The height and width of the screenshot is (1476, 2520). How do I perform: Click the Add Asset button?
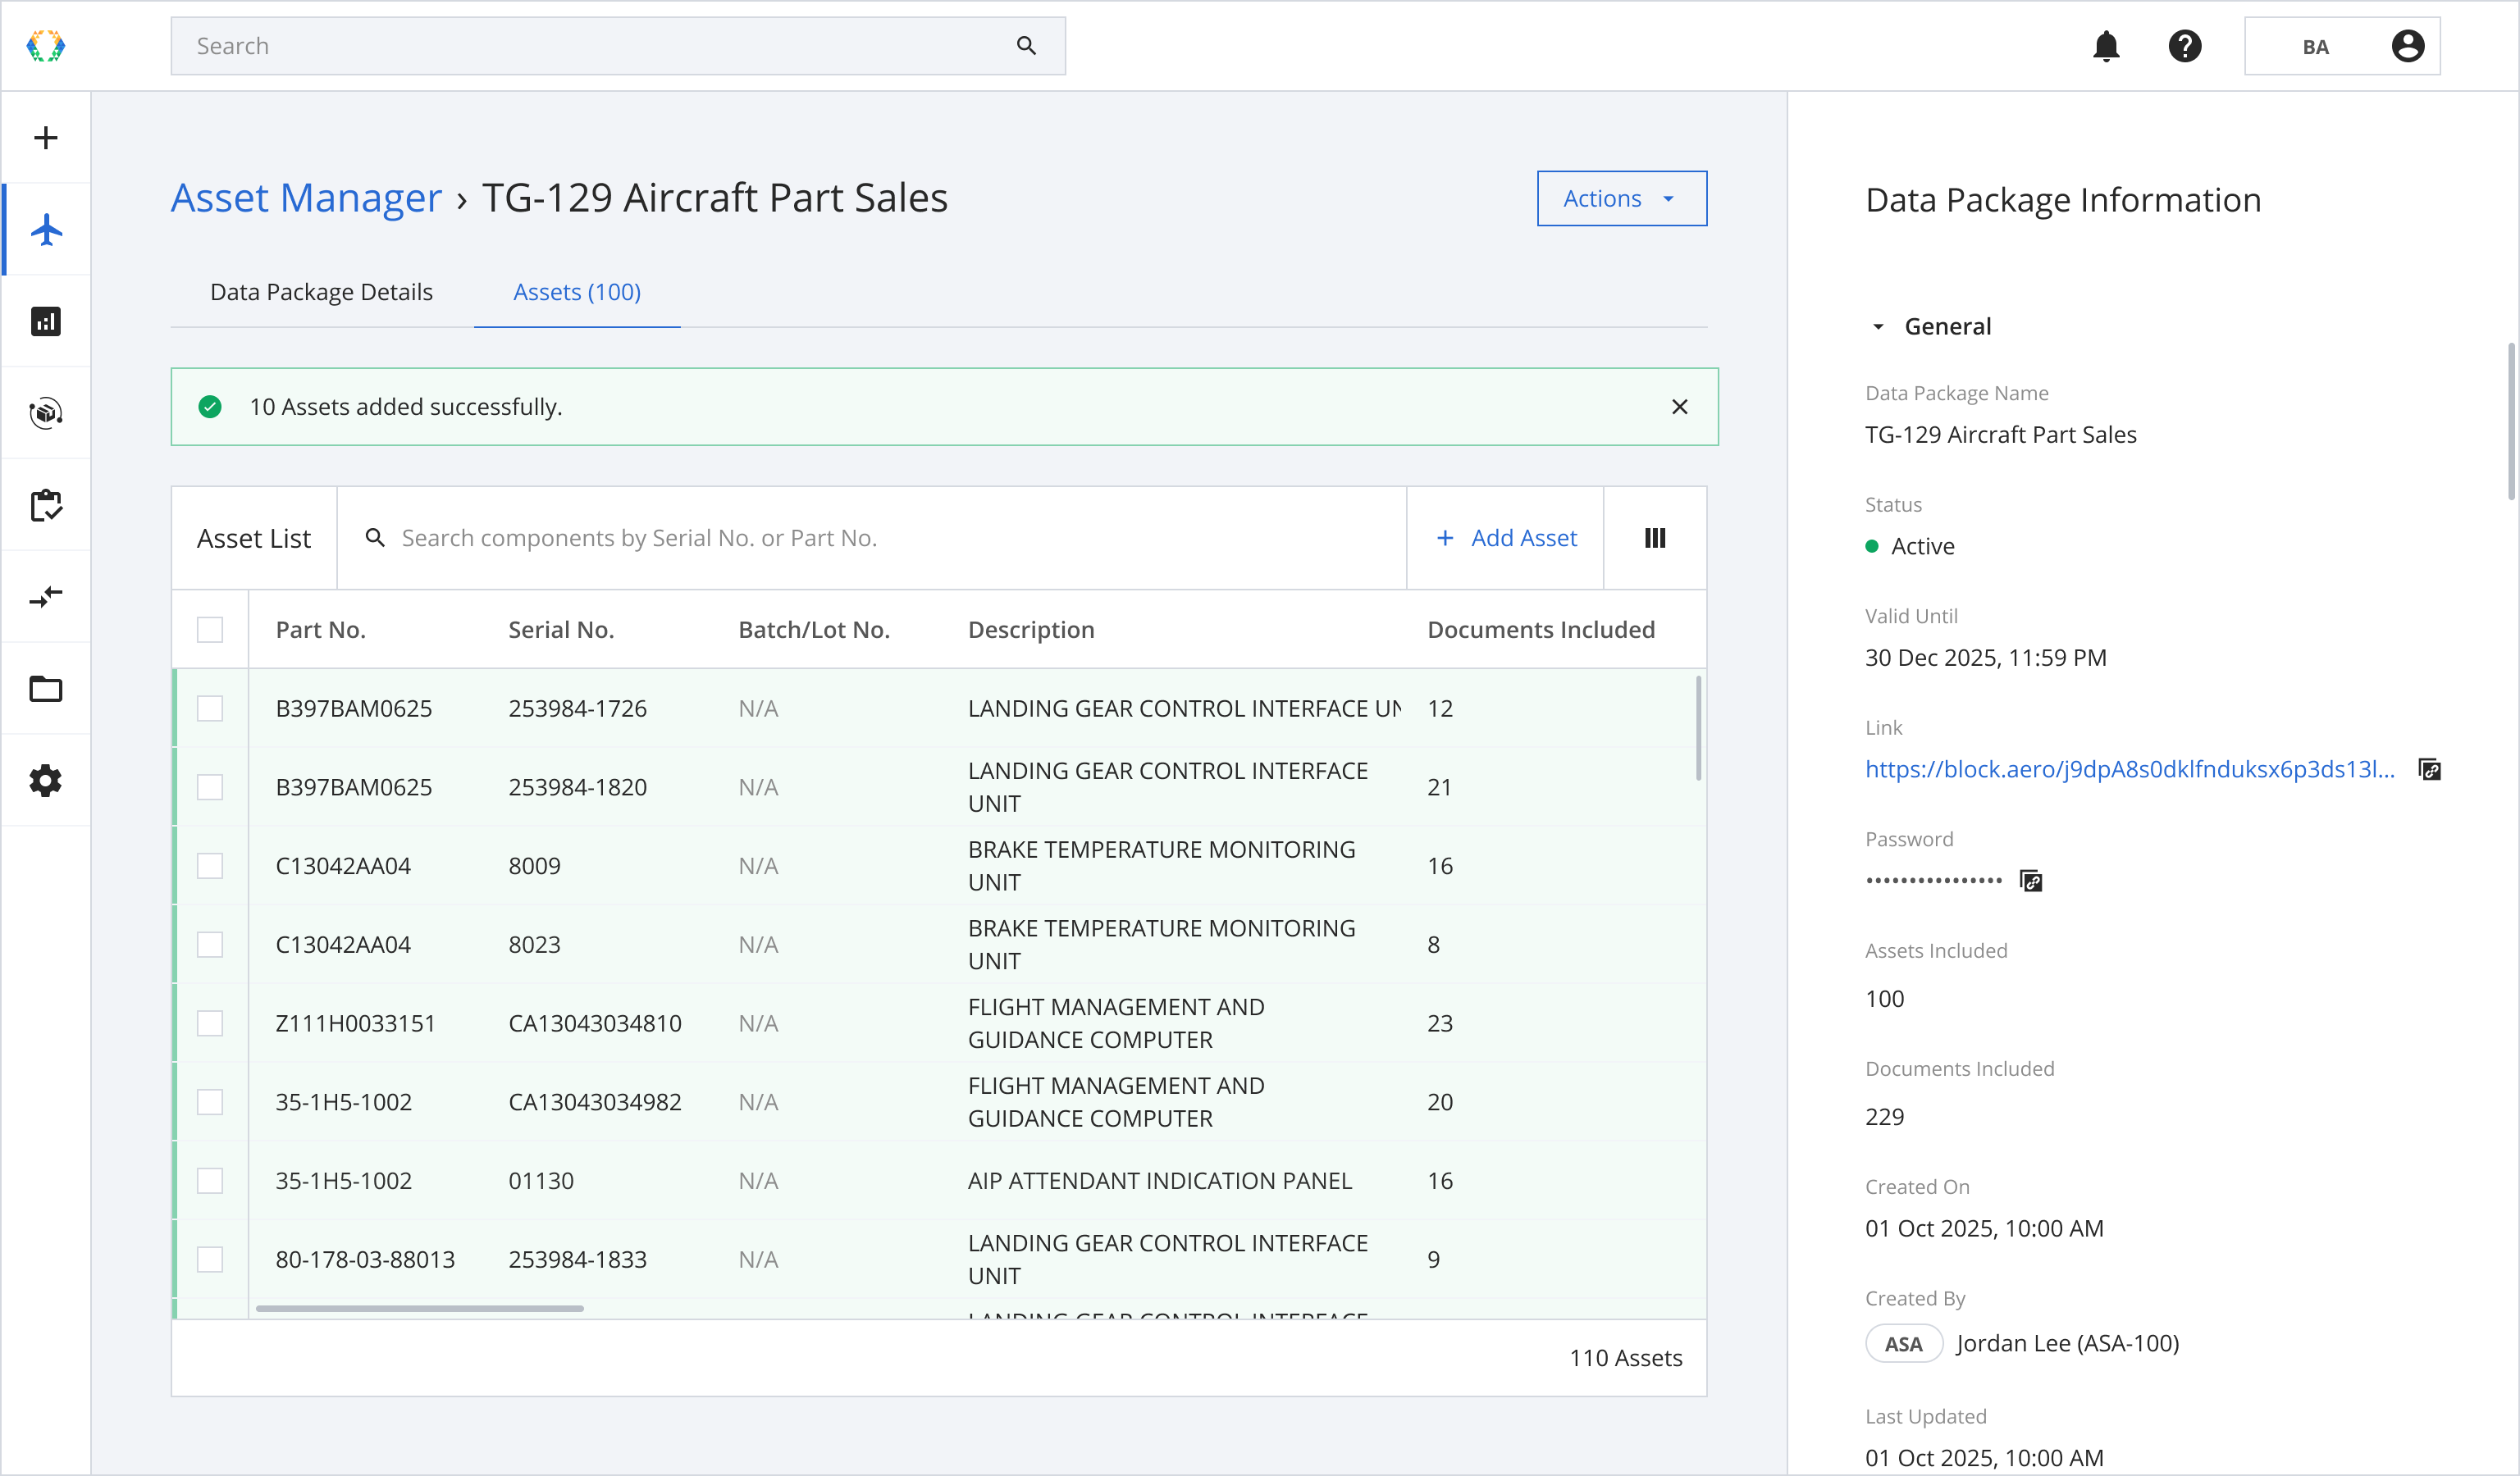tap(1505, 539)
